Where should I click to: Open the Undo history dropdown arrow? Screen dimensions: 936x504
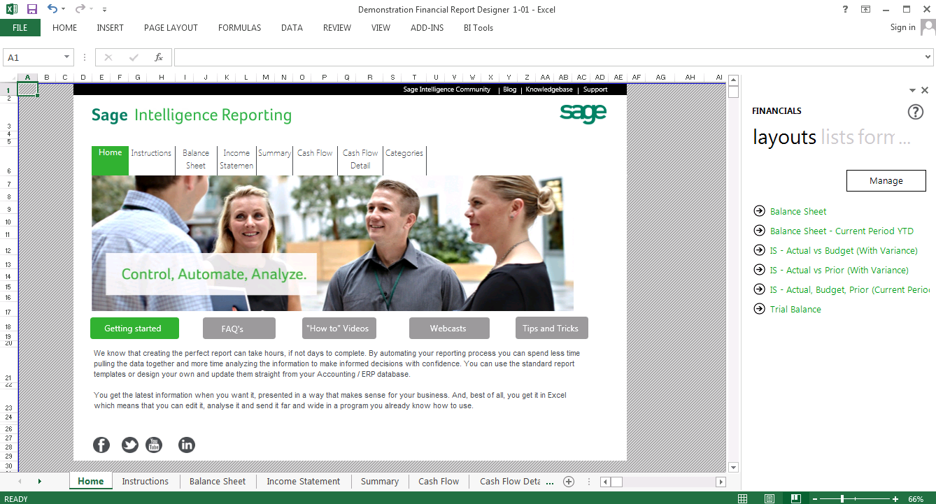64,10
